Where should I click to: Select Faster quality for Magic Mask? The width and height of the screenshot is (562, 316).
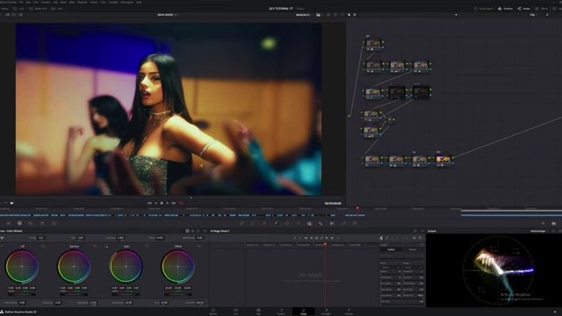click(x=391, y=249)
